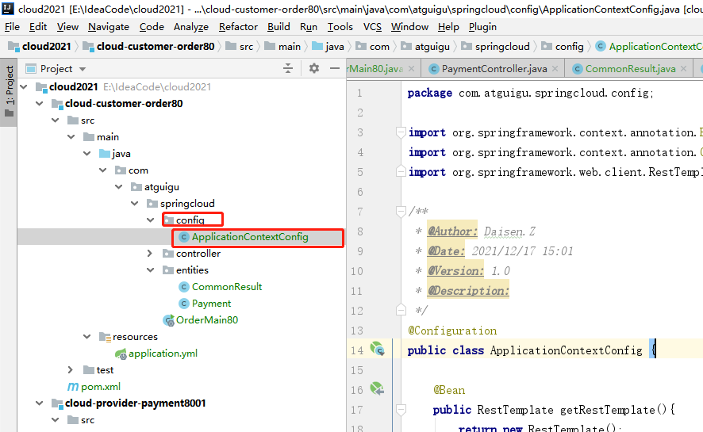Close the OrderMain80.java tab
Image resolution: width=703 pixels, height=432 pixels.
pos(411,69)
